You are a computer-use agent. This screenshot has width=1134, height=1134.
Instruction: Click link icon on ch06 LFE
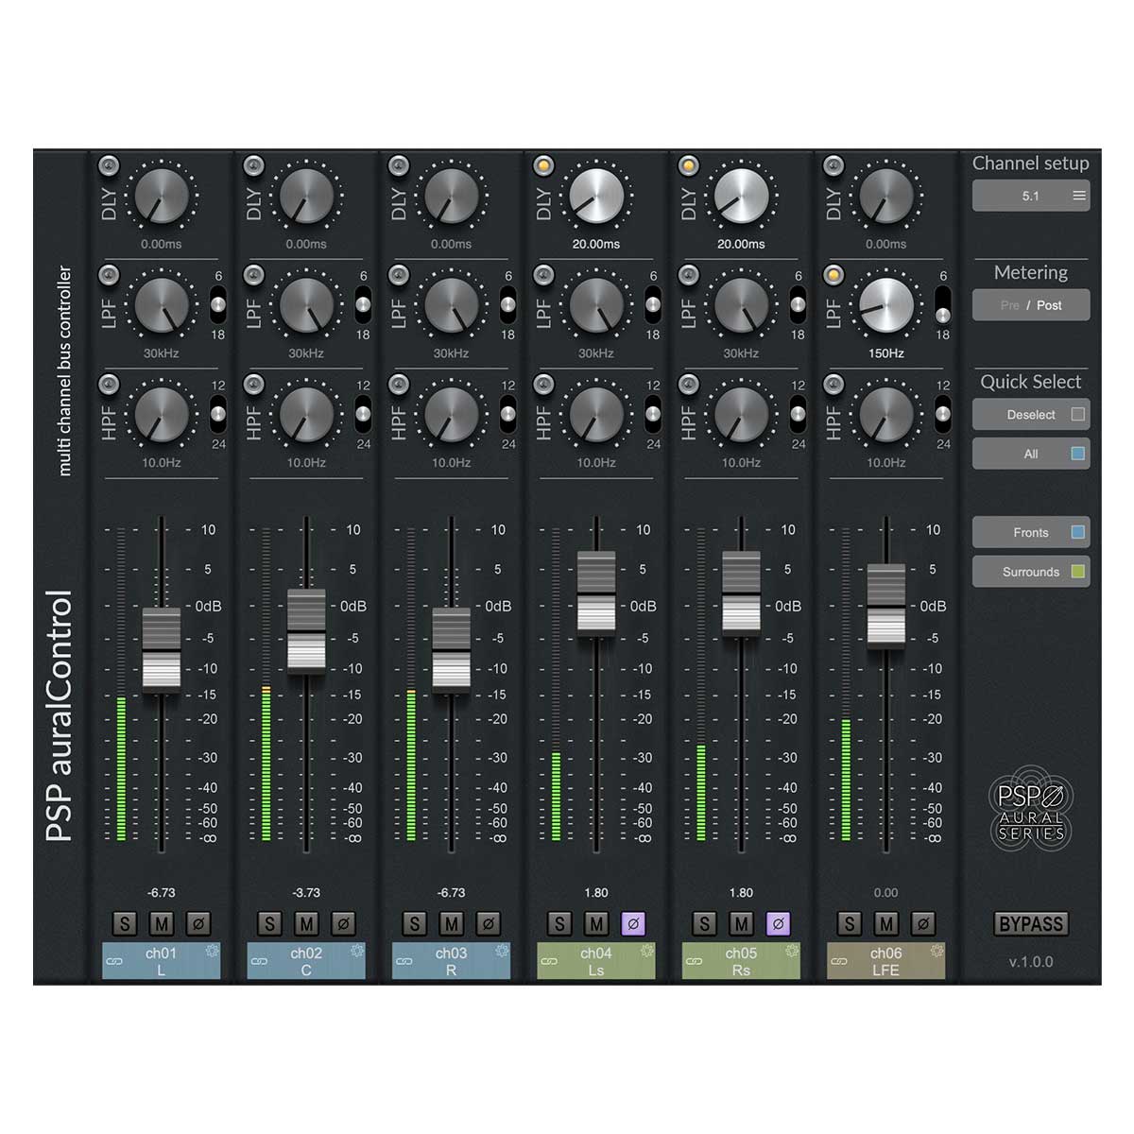tap(838, 962)
